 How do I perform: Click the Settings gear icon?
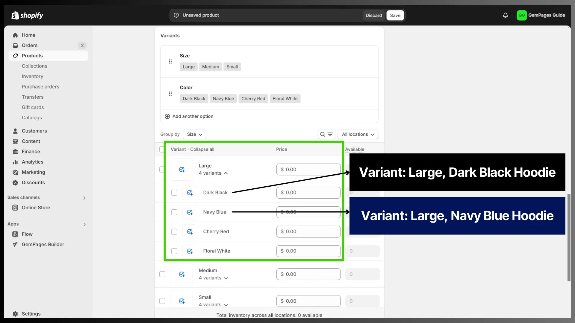pos(15,314)
